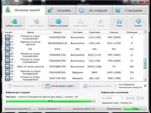Open the Лог операций tab
Image resolution: width=151 pixels, height=113 pixels.
click(x=94, y=10)
